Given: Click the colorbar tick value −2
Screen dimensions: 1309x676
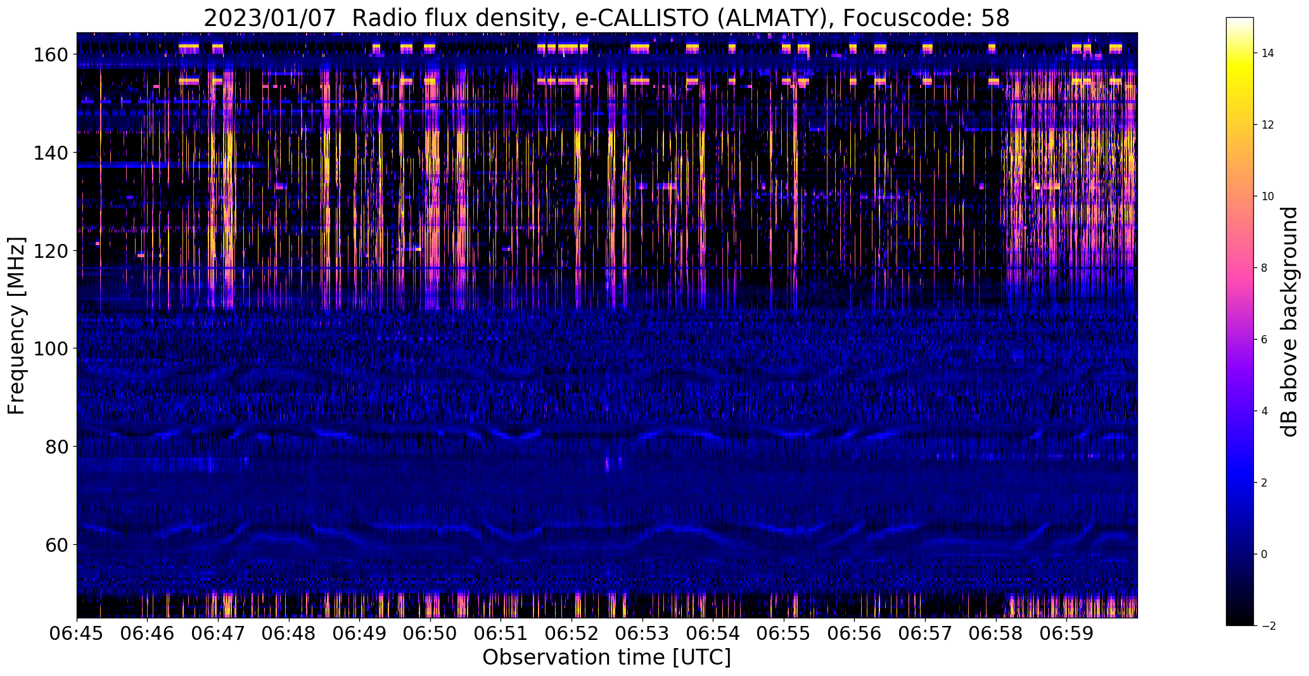Looking at the screenshot, I should [1268, 626].
